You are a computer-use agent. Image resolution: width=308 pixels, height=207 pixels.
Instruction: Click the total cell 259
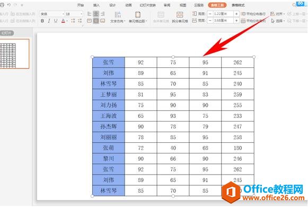237,94
